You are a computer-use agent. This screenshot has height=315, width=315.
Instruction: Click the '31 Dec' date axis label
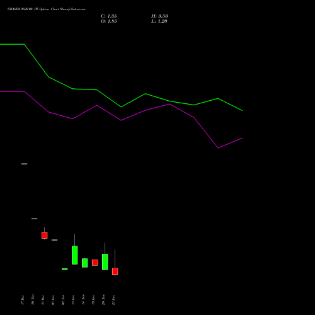click(43, 300)
